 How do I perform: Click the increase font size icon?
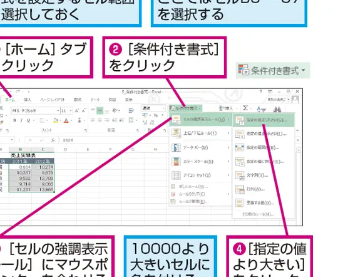point(76,111)
